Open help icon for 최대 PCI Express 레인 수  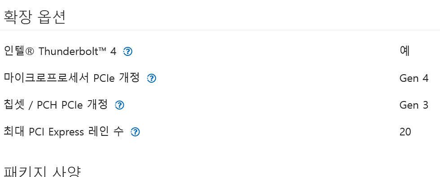point(135,132)
